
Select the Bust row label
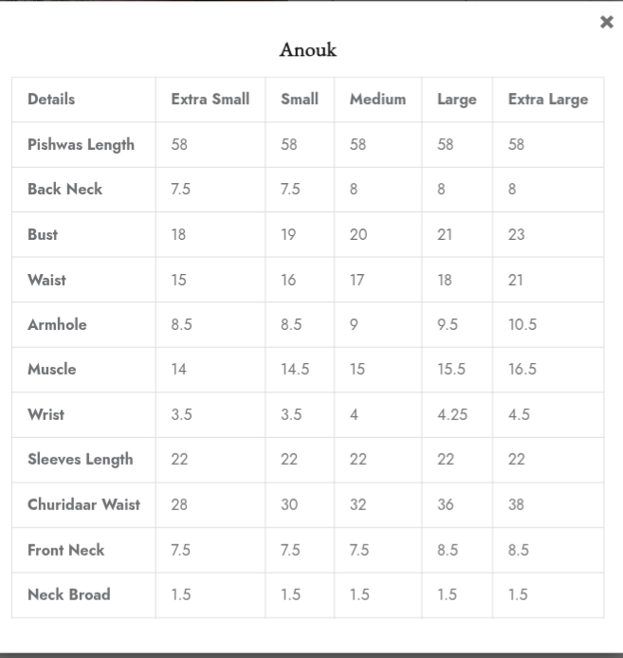point(43,234)
